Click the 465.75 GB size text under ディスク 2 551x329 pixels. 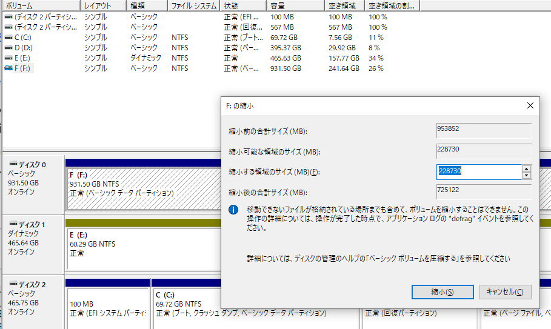[x=23, y=303]
